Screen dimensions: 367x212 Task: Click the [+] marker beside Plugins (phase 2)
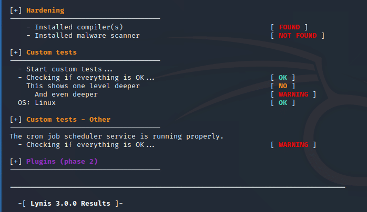click(16, 161)
